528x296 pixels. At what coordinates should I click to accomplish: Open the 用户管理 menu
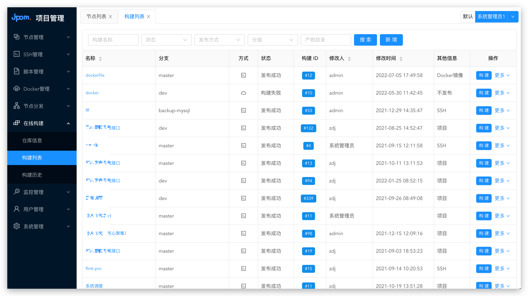pos(42,209)
